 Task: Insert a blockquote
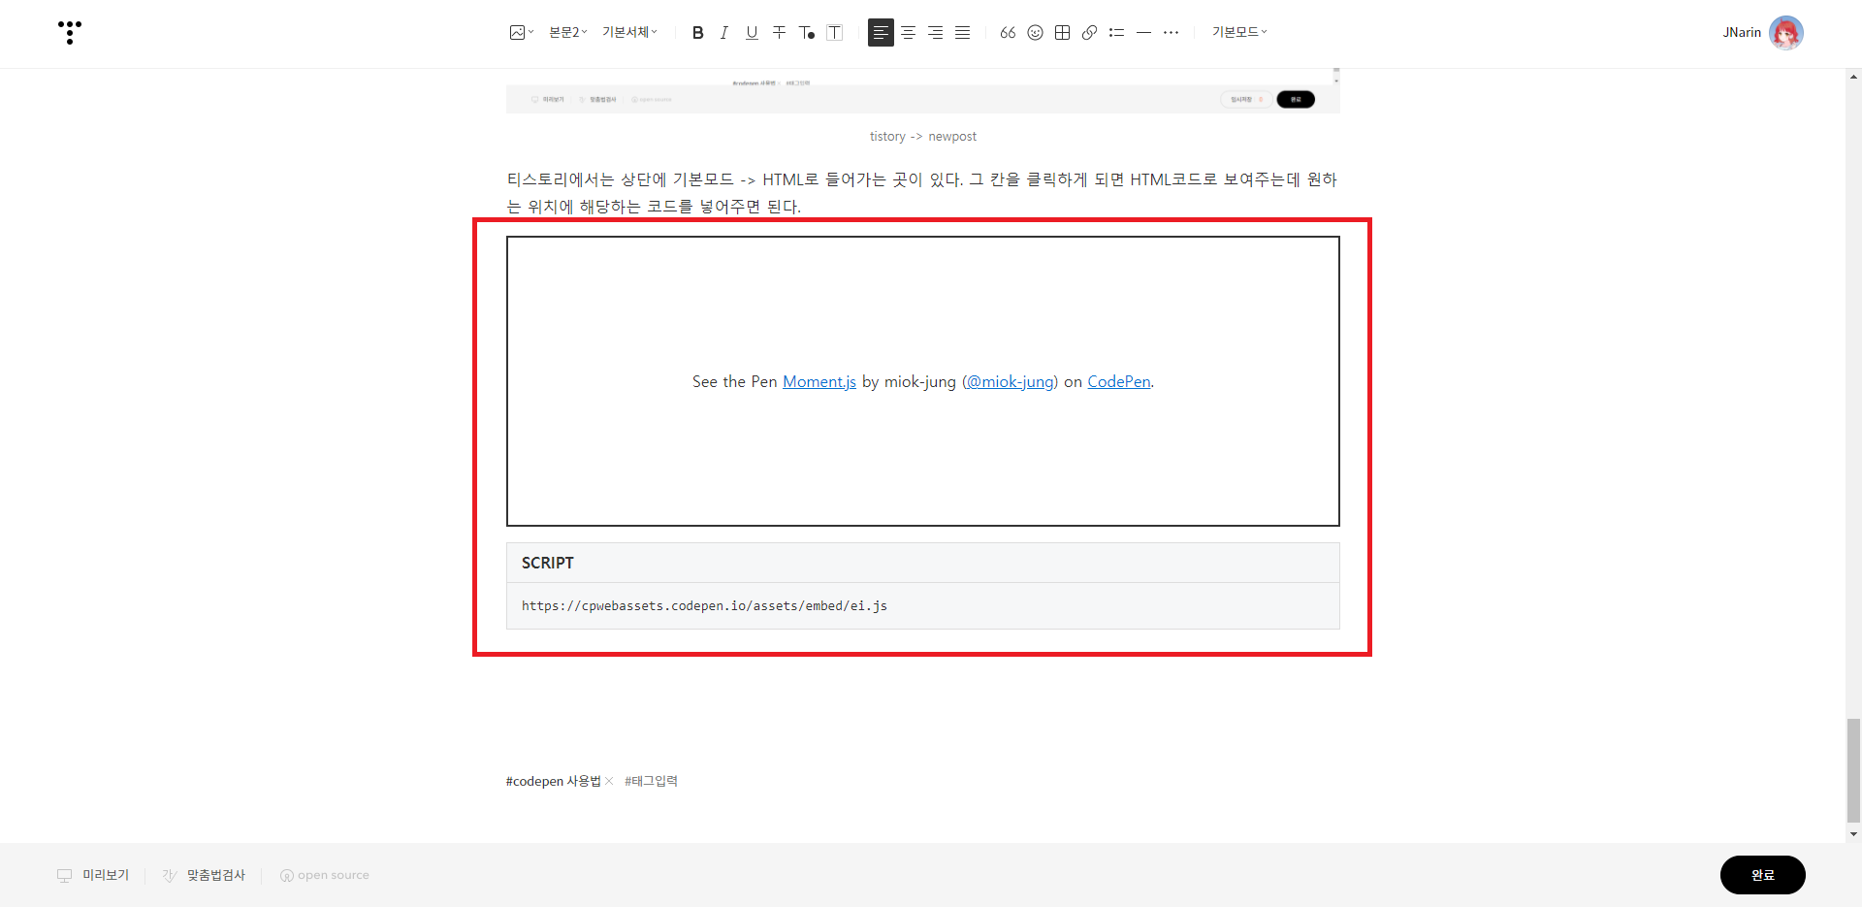[1008, 32]
